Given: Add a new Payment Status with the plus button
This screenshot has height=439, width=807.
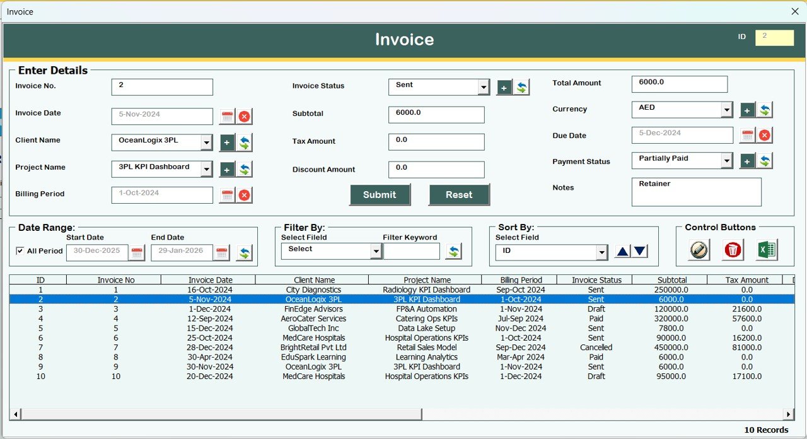Looking at the screenshot, I should pos(746,160).
